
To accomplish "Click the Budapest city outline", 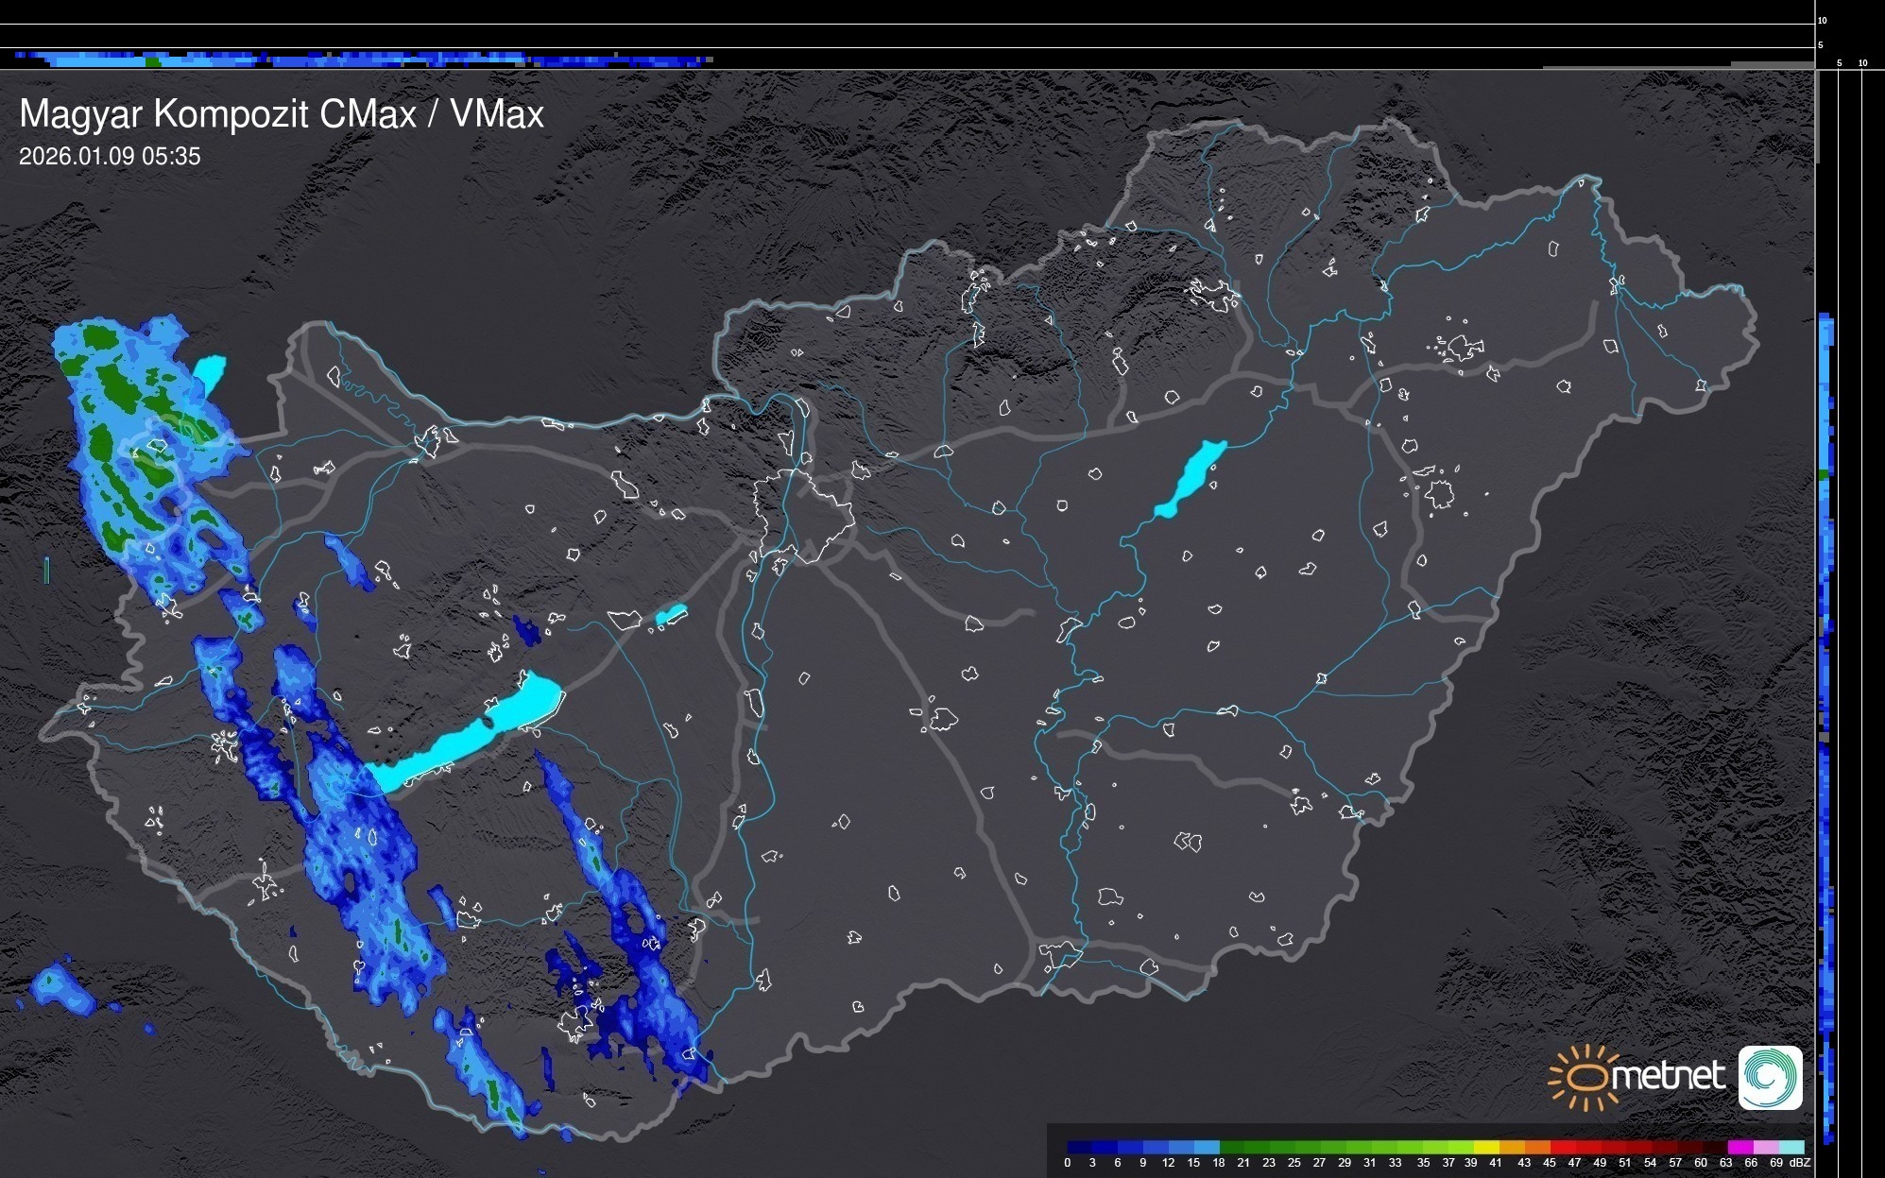I will pyautogui.click(x=803, y=515).
